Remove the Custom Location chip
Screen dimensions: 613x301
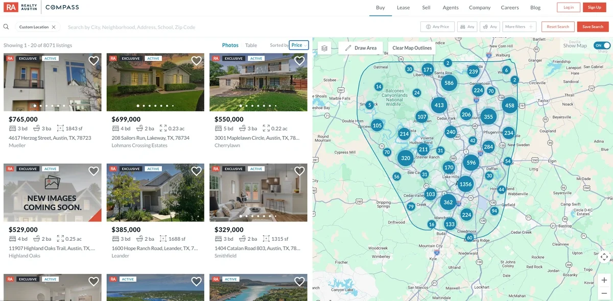tap(54, 27)
